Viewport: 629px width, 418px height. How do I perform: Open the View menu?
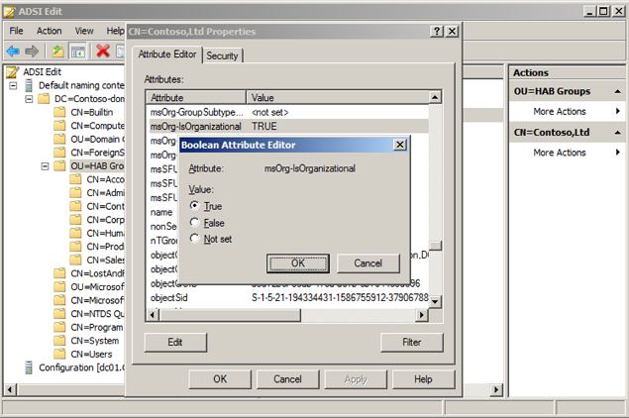click(x=84, y=31)
